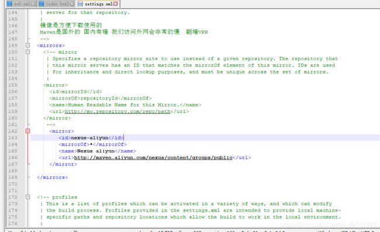The image size is (380, 232).
Task: Click line number 163 in the margin
Action: pyautogui.click(x=13, y=137)
